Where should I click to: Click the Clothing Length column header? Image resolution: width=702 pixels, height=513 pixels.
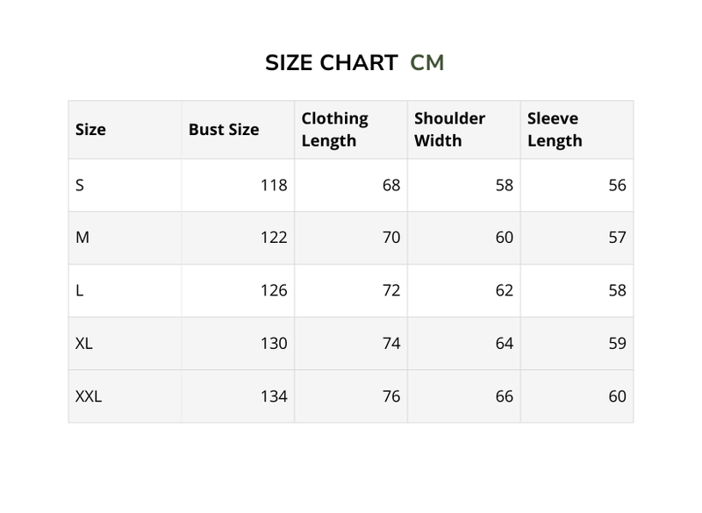pos(334,130)
